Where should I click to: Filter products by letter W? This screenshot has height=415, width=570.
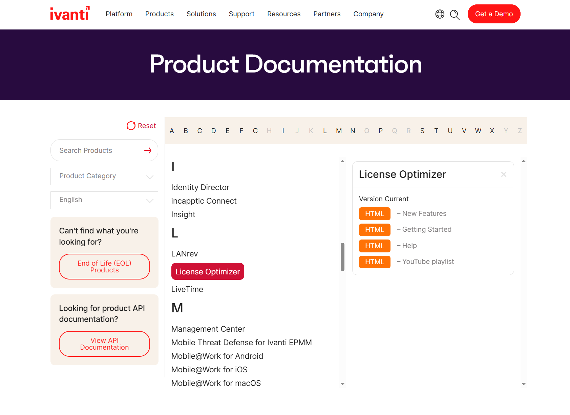coord(478,131)
